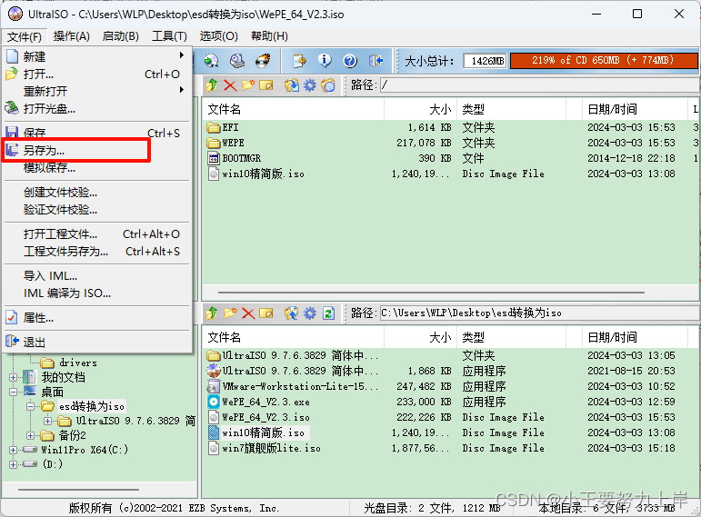Click the red X delete icon in local pane
Viewport: 701px width, 517px height.
point(248,313)
